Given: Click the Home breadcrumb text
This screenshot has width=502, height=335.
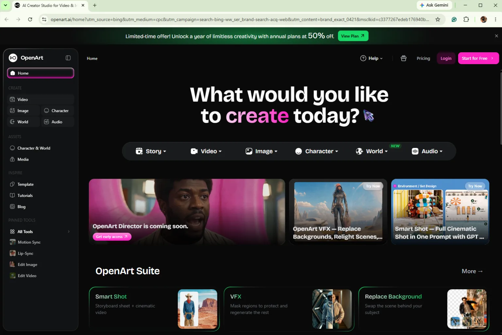Looking at the screenshot, I should tap(92, 59).
